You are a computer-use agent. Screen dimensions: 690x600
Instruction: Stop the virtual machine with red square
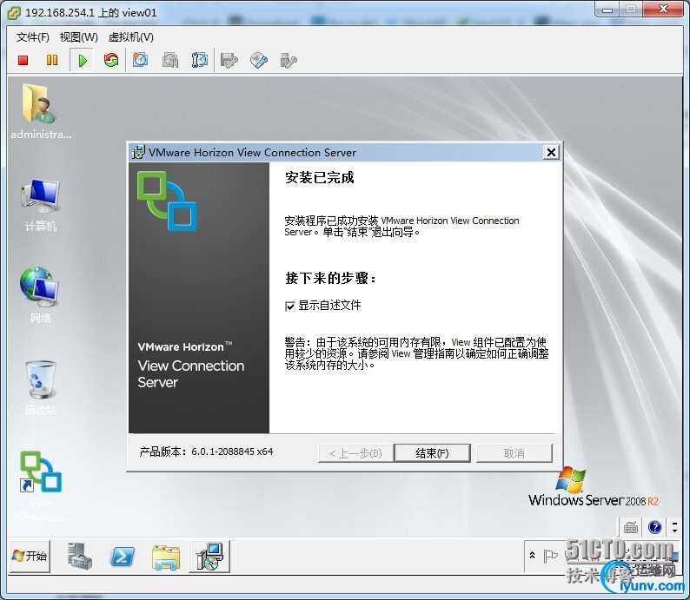pyautogui.click(x=23, y=60)
